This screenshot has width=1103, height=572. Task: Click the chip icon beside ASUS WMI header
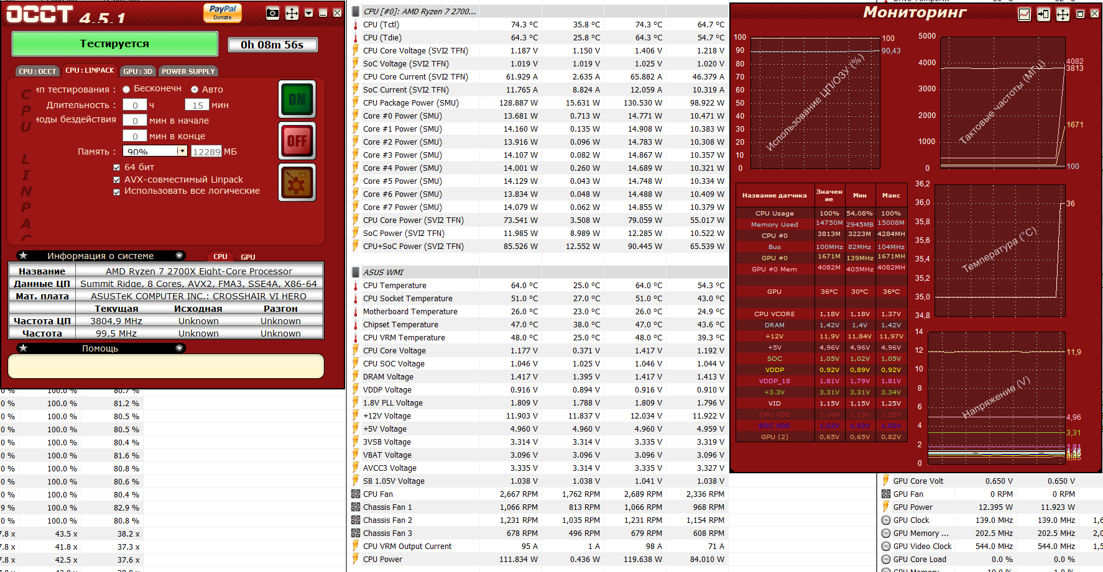(356, 272)
